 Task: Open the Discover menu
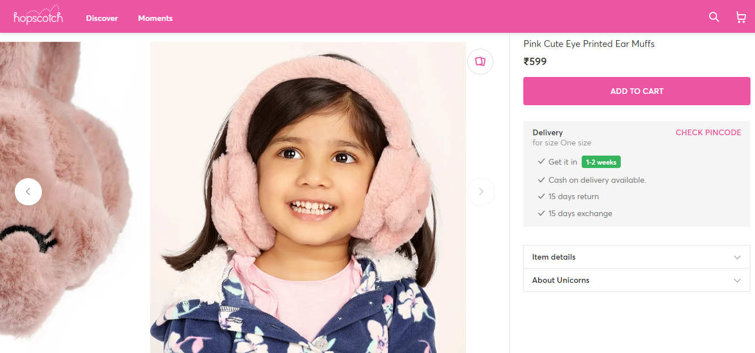point(102,18)
